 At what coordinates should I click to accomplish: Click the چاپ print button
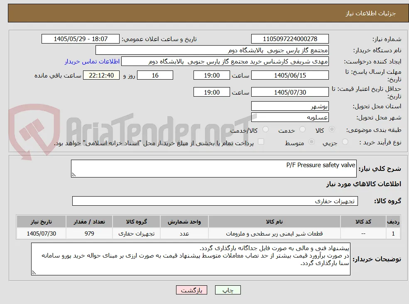pyautogui.click(x=228, y=290)
